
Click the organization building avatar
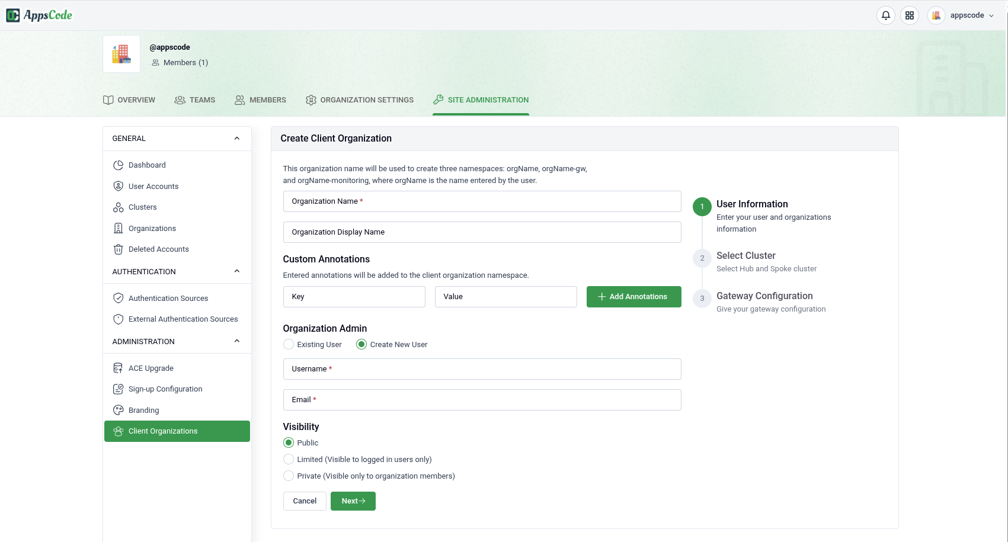click(121, 54)
